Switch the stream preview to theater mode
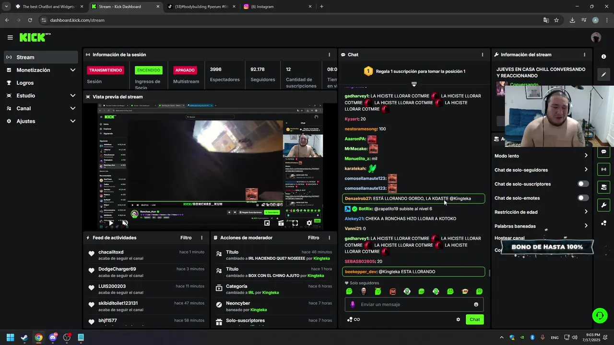This screenshot has width=614, height=345. pyautogui.click(x=281, y=223)
